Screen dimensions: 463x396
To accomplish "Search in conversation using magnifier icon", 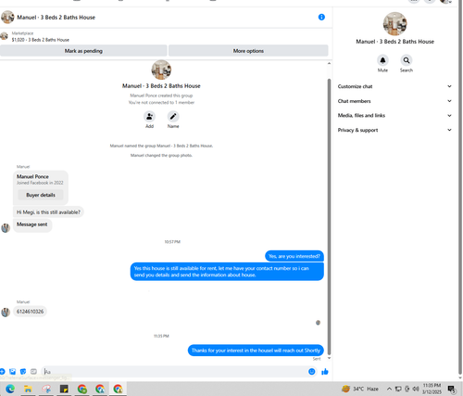I will [x=407, y=60].
